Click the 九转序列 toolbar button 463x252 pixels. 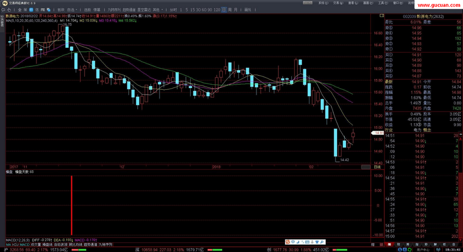114,10
